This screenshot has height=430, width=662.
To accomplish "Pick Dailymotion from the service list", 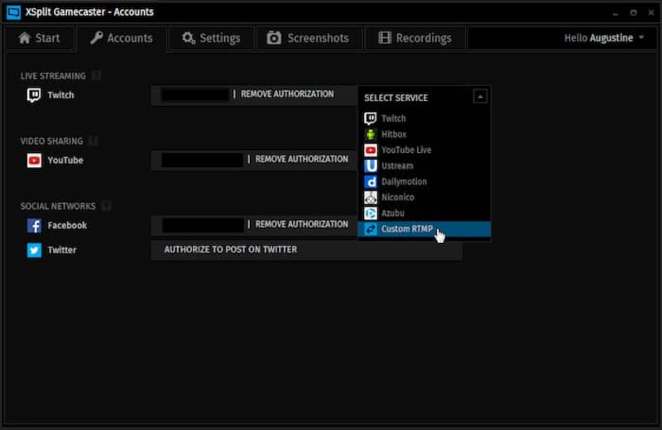I will click(424, 181).
